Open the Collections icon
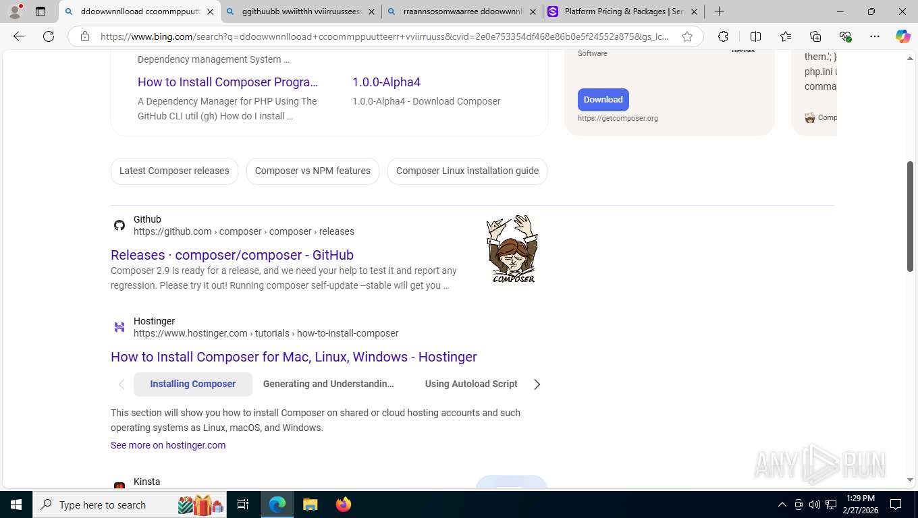The image size is (918, 518). pos(815,36)
